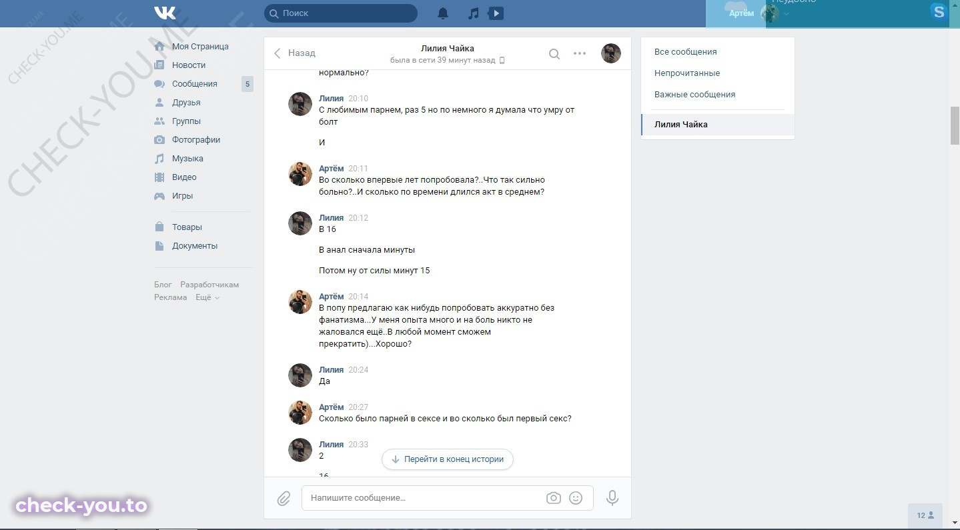This screenshot has width=960, height=530.
Task: Open Группы section
Action: (x=186, y=121)
